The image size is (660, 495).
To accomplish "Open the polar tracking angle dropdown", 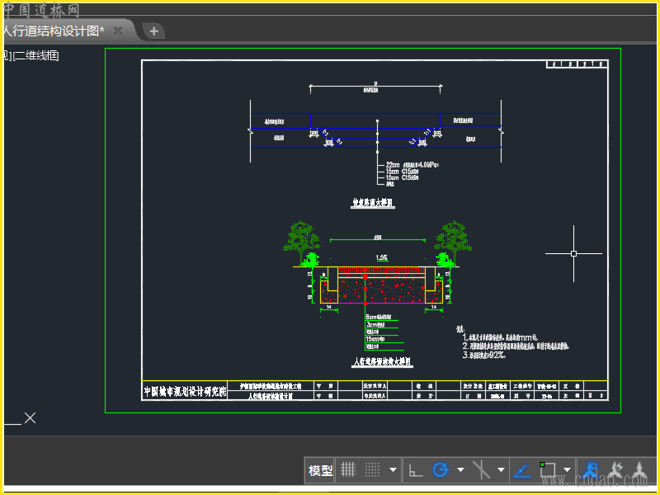I will pyautogui.click(x=460, y=470).
